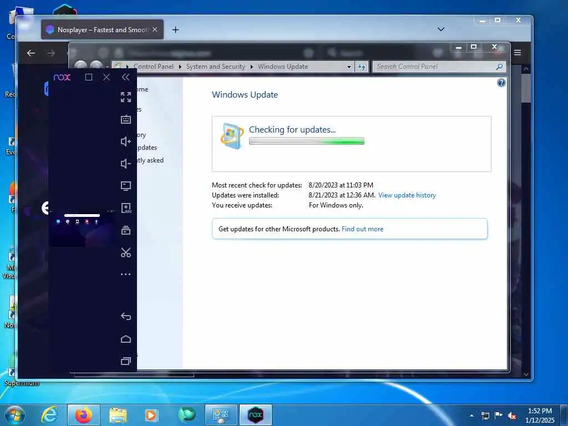Click the Nox install APK icon
This screenshot has width=568, height=426.
click(126, 208)
